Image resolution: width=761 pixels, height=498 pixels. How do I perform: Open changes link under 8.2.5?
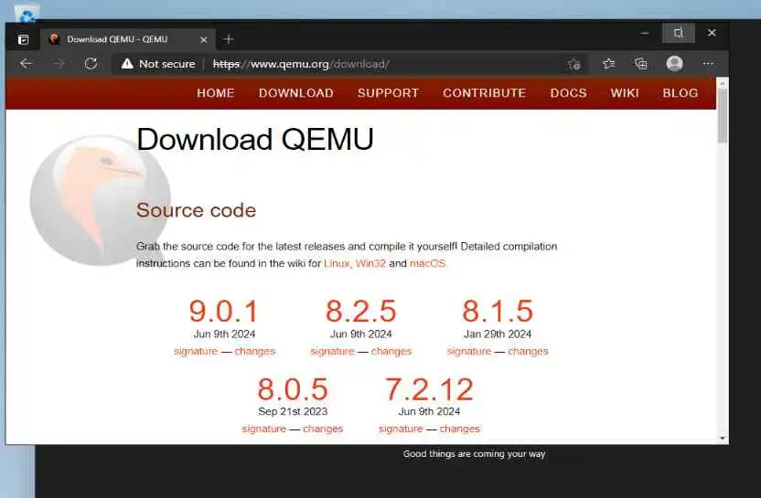[x=391, y=351]
